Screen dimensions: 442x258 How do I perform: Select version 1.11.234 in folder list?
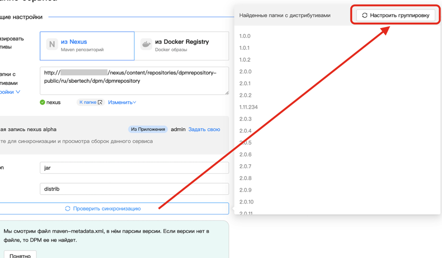pyautogui.click(x=248, y=107)
